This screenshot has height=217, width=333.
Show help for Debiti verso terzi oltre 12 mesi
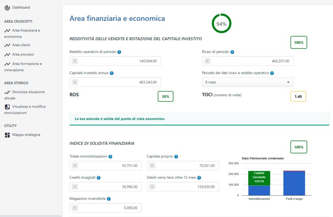point(199,178)
